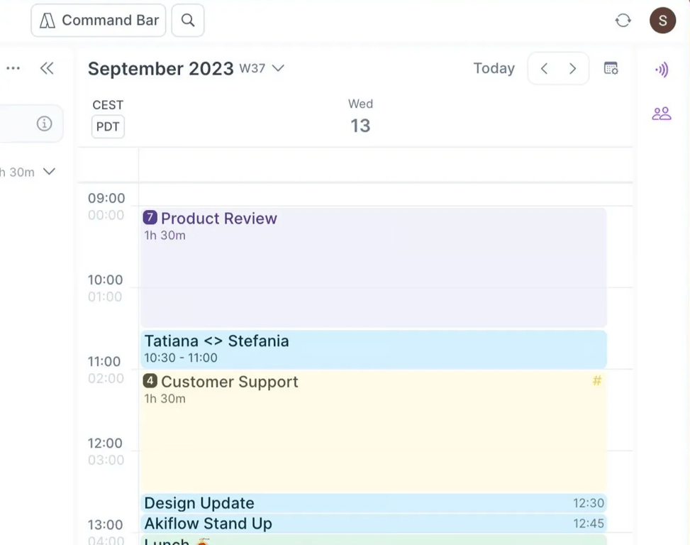The image size is (690, 545).
Task: Open search with the magnifier icon
Action: click(x=187, y=20)
